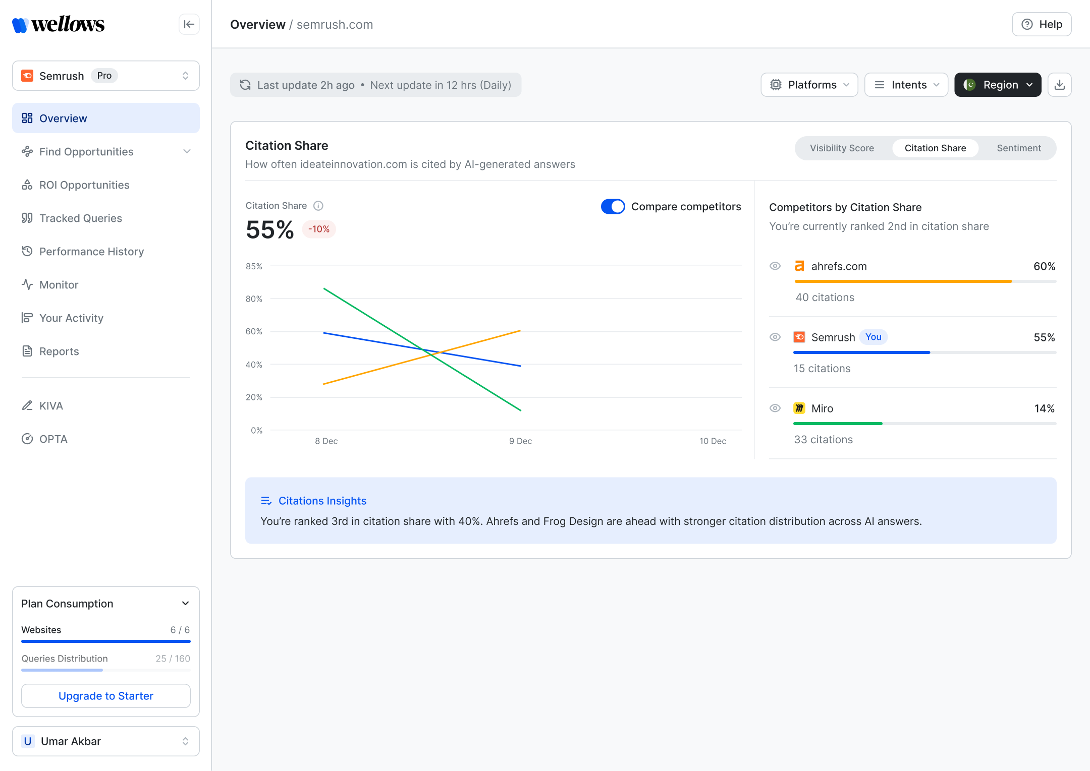The width and height of the screenshot is (1090, 771).
Task: Click the -10% change badge
Action: pos(319,229)
